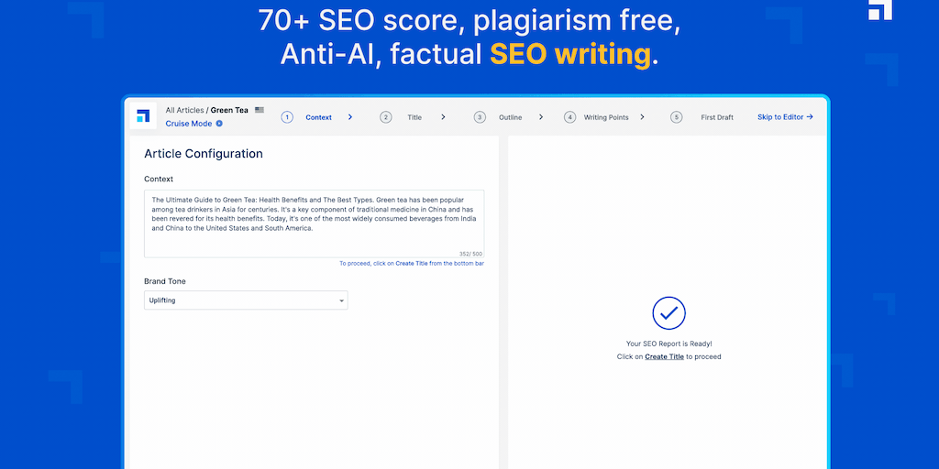Image resolution: width=939 pixels, height=469 pixels.
Task: Open the Brand Tone dropdown
Action: [246, 300]
